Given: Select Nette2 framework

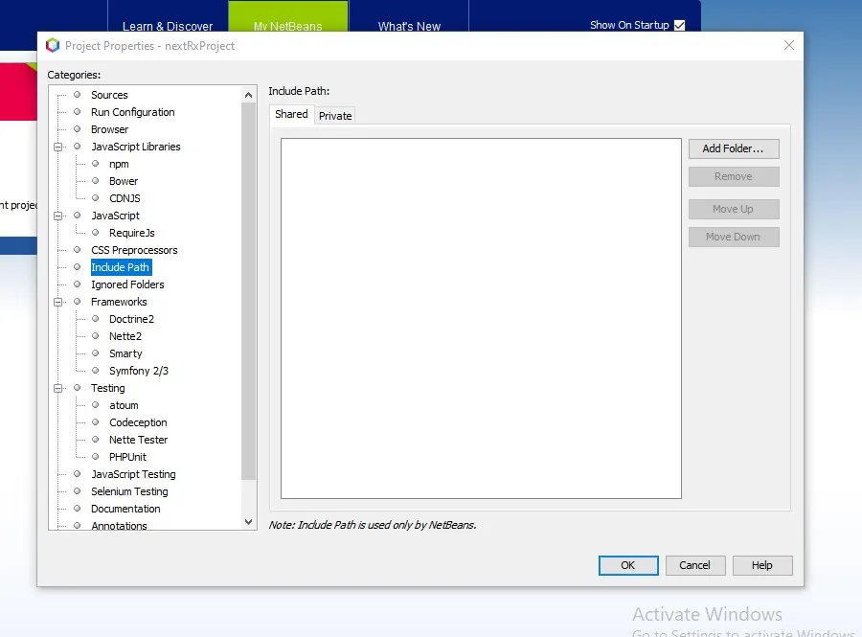Looking at the screenshot, I should (x=125, y=336).
